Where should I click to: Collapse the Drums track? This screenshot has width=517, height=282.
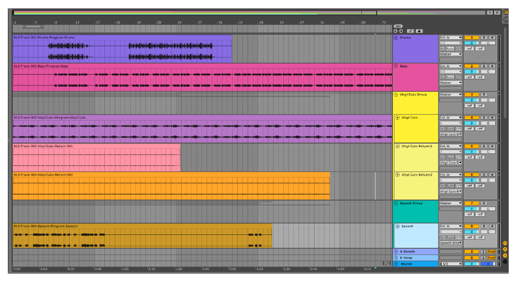396,37
